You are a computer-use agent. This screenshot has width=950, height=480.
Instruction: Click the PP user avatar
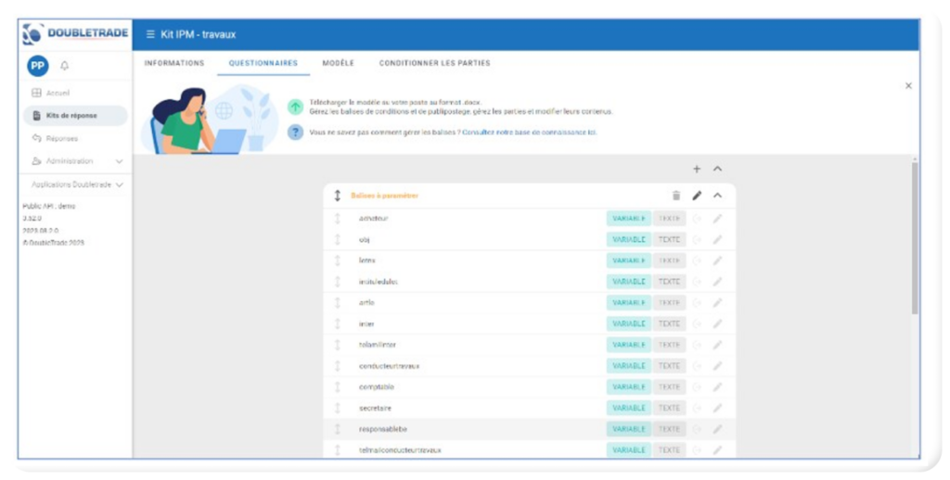point(37,66)
